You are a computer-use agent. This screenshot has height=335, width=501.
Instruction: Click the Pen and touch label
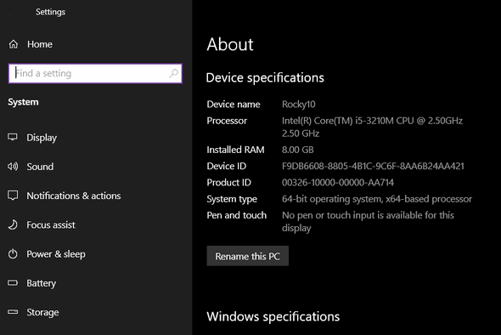[x=236, y=215]
